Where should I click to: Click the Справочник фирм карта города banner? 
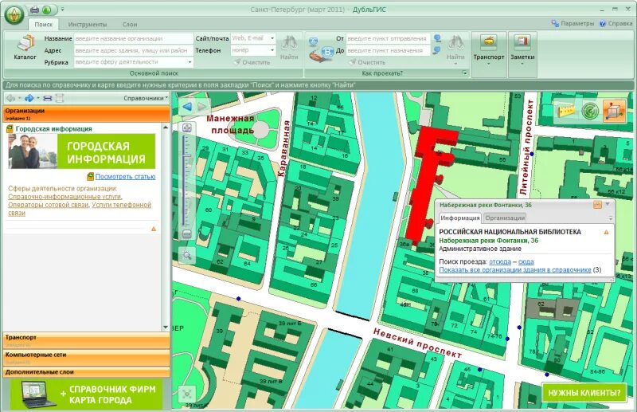pos(86,394)
